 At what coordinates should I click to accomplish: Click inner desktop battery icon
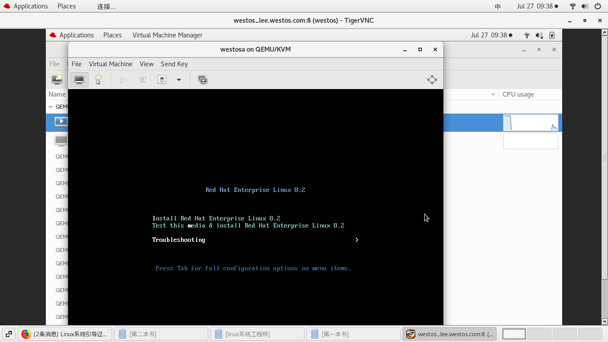(x=552, y=35)
